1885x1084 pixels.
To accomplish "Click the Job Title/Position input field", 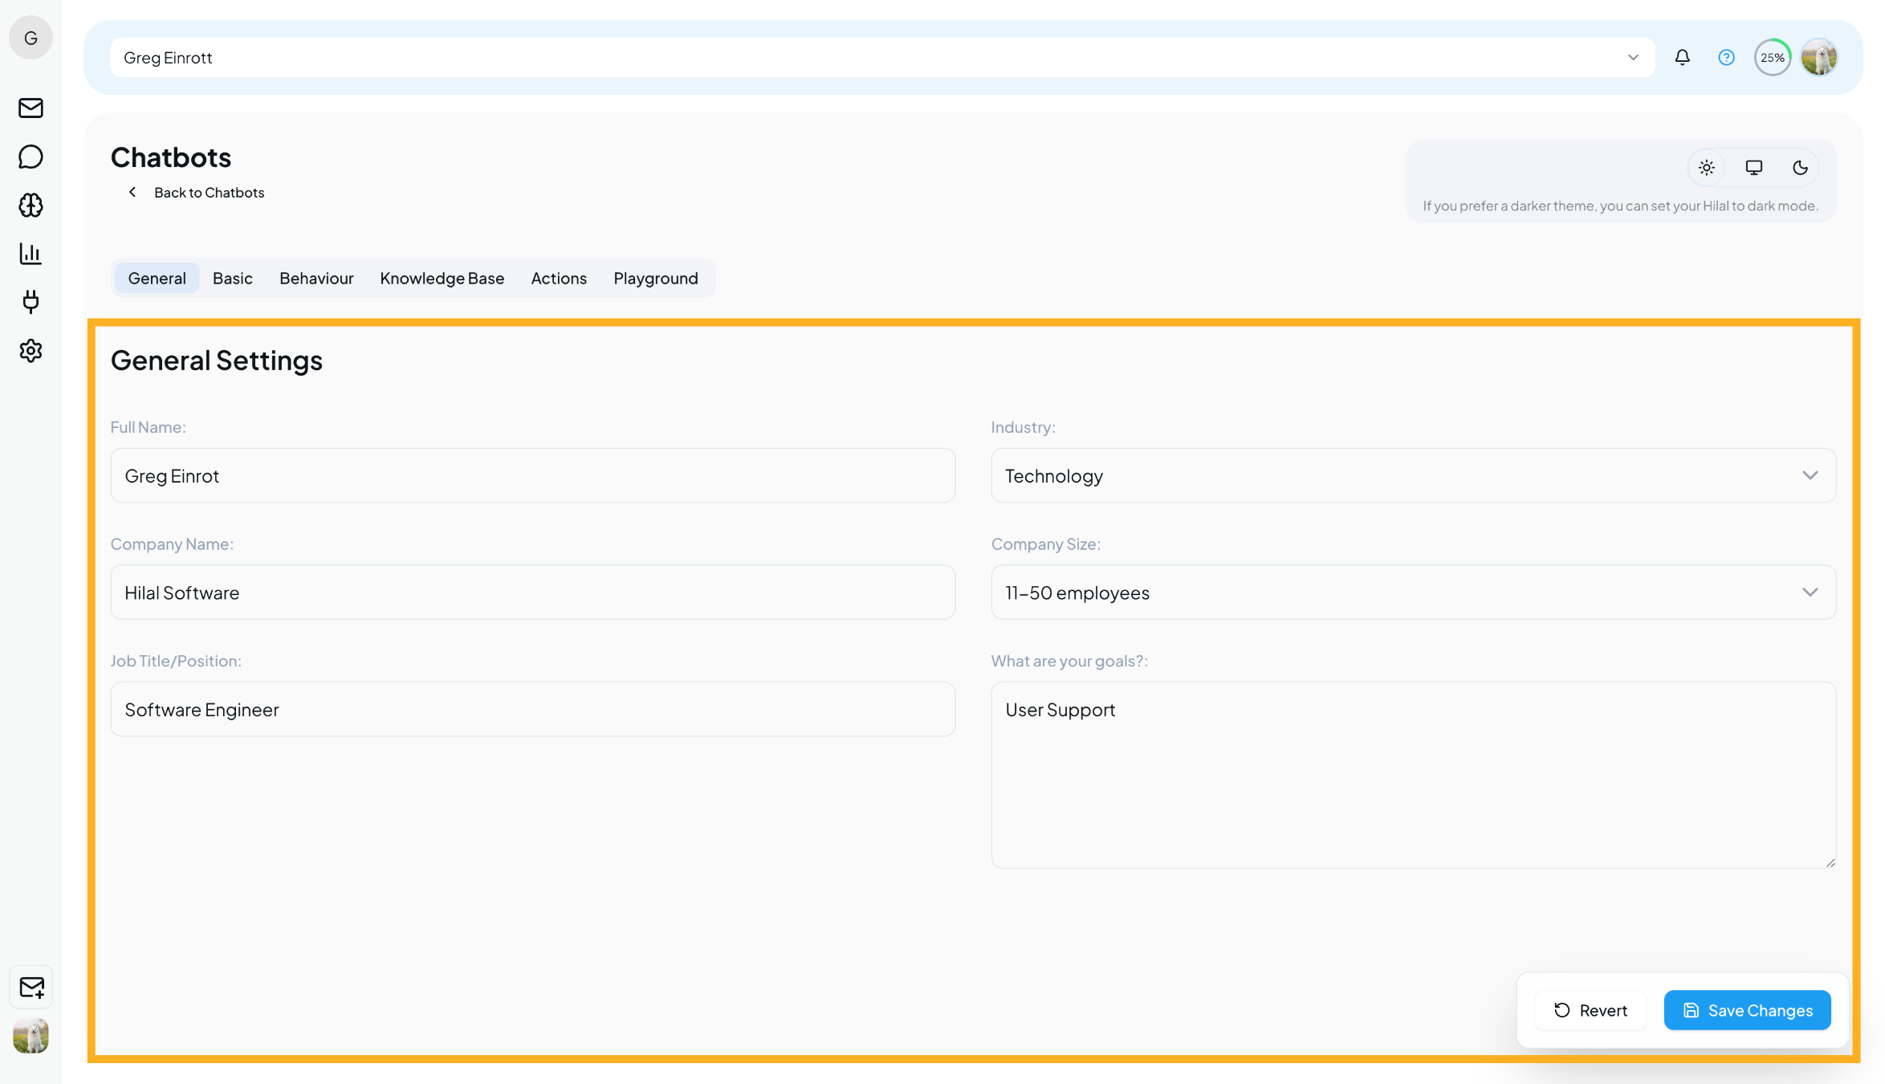I will [531, 709].
